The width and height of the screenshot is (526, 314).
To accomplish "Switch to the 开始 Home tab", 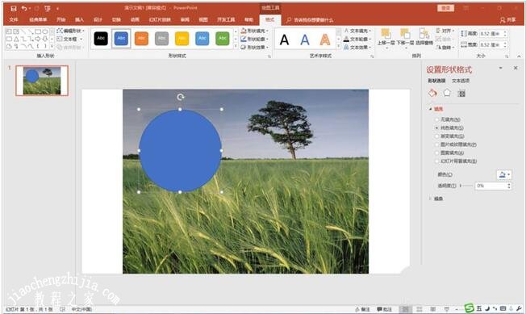I will pyautogui.click(x=61, y=20).
